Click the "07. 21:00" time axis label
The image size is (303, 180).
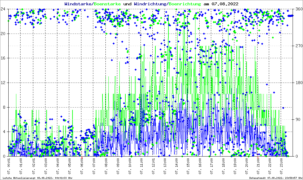258,166
